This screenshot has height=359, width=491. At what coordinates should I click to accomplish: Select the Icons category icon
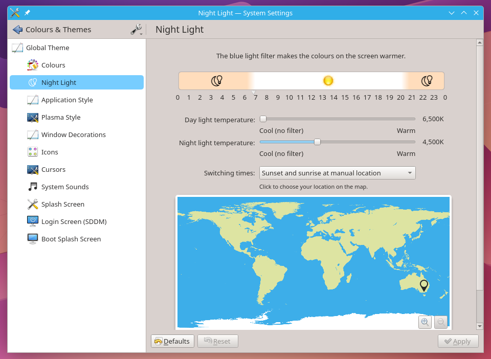[33, 152]
